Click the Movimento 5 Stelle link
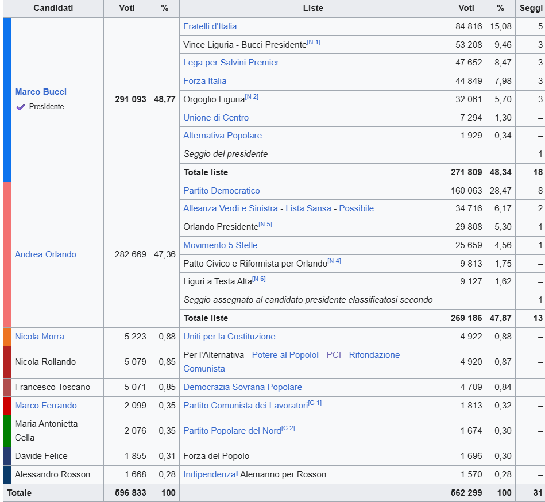 point(220,245)
